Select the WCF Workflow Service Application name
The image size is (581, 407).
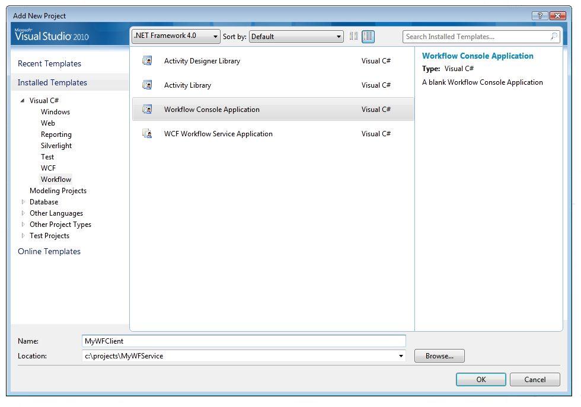tap(218, 134)
